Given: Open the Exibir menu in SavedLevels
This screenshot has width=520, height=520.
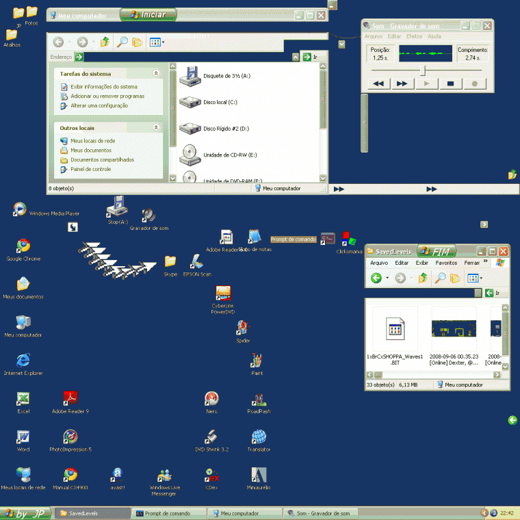Looking at the screenshot, I should pos(422,263).
